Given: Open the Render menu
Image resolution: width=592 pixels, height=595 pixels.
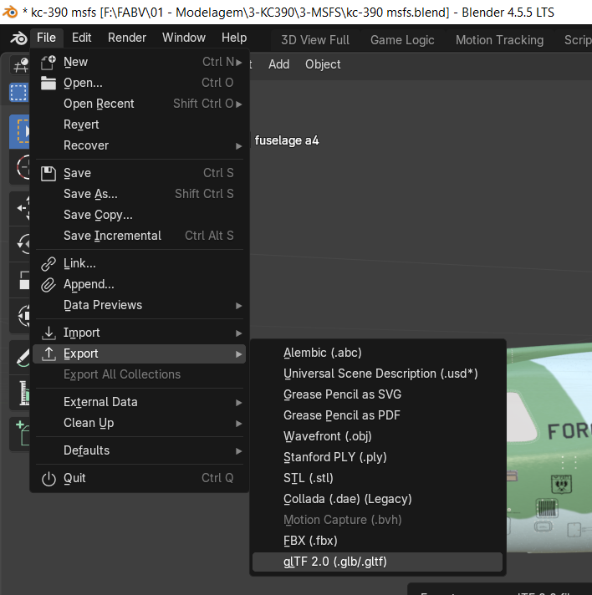Looking at the screenshot, I should click(127, 38).
